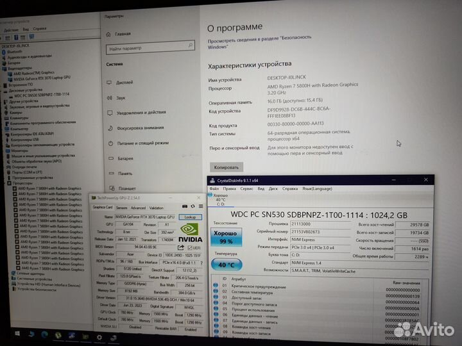Click Lookup button in GPU-Z
Screen dimensions: 462x346
click(190, 217)
